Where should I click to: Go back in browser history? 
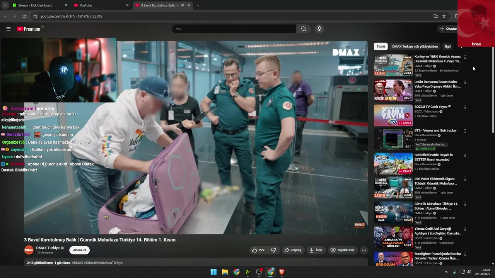(5, 16)
